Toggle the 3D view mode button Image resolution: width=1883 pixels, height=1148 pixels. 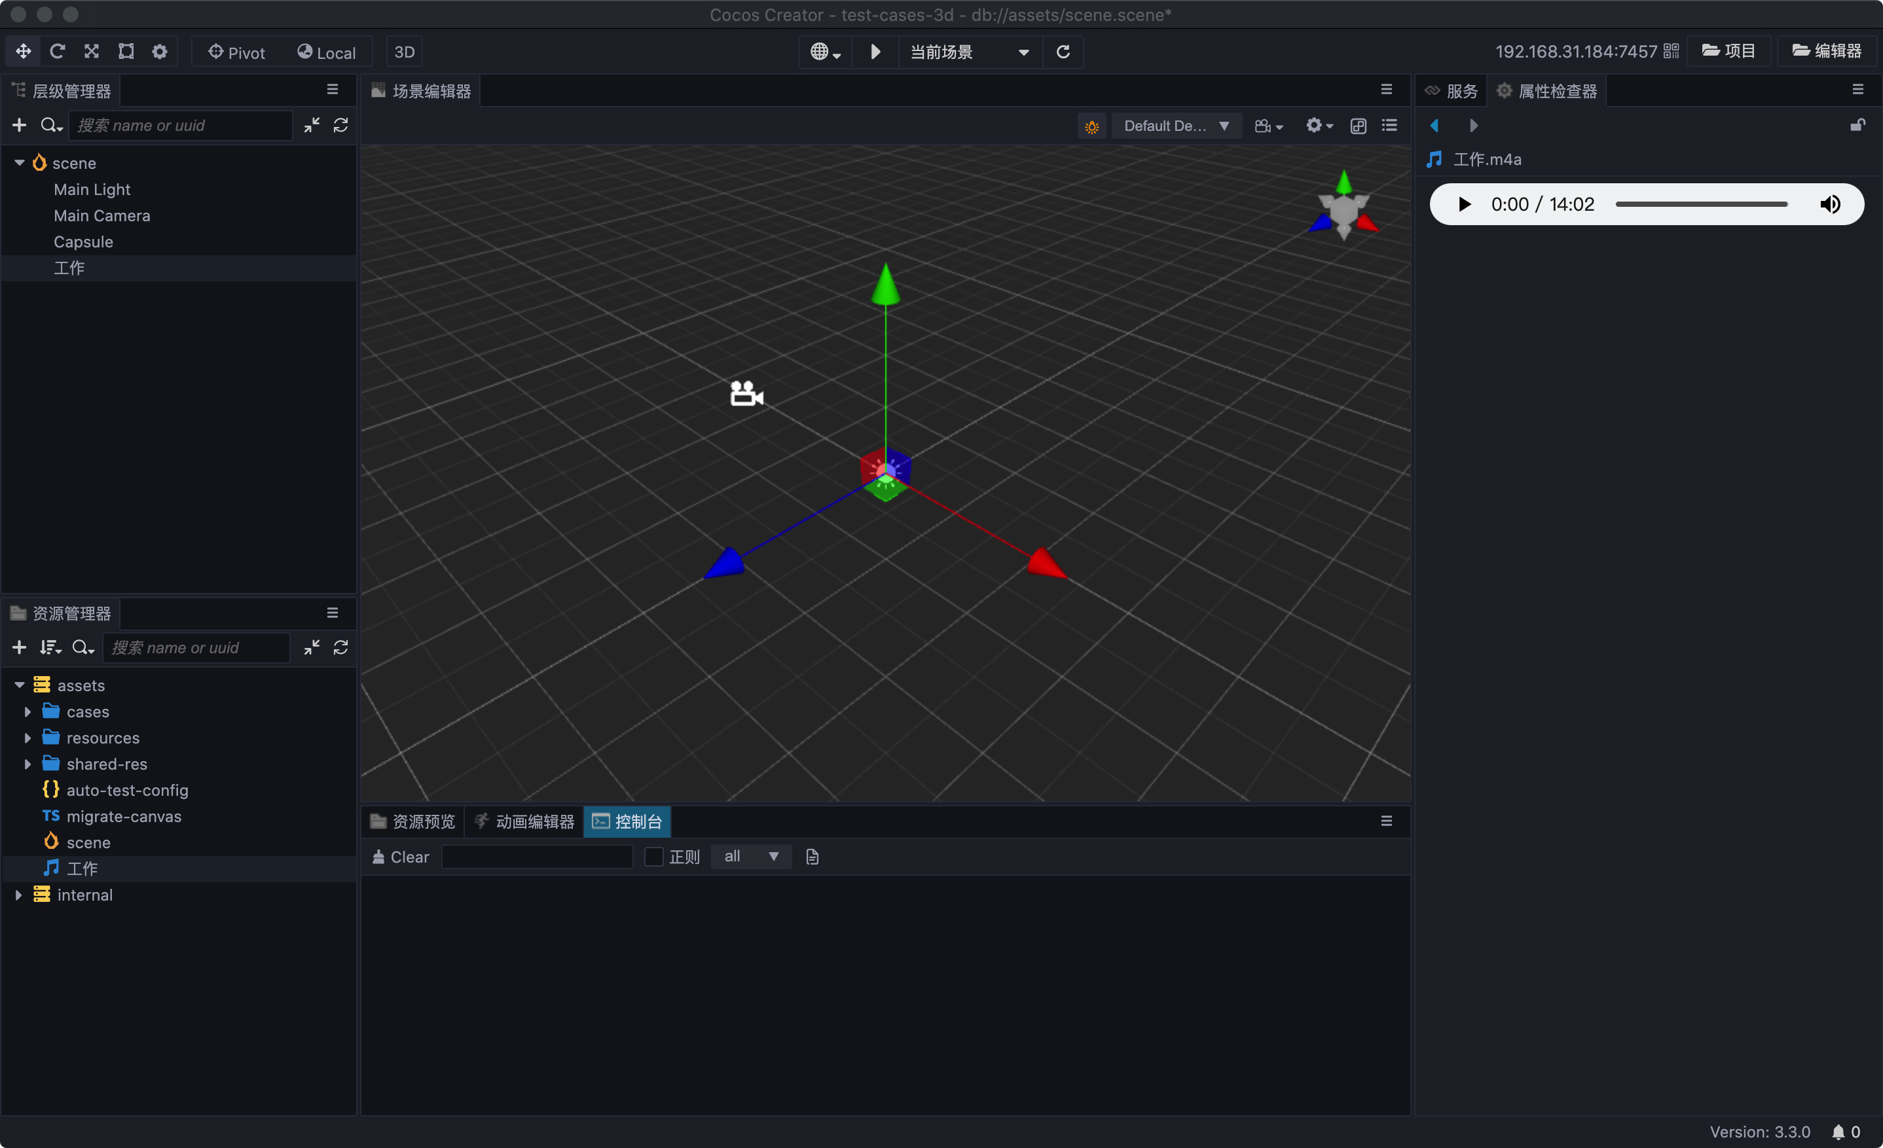pos(404,52)
